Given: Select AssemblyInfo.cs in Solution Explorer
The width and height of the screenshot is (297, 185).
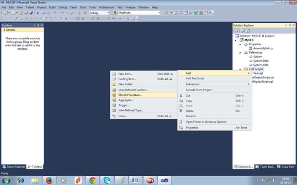Looking at the screenshot, I should pos(263,48).
